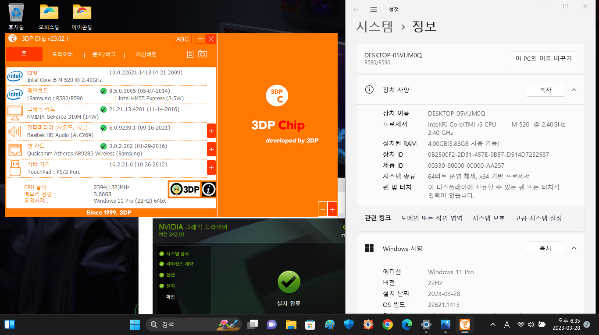Image resolution: width=599 pixels, height=335 pixels.
Task: Switch to 3DP Chip on the taskbar
Action: pos(464,324)
